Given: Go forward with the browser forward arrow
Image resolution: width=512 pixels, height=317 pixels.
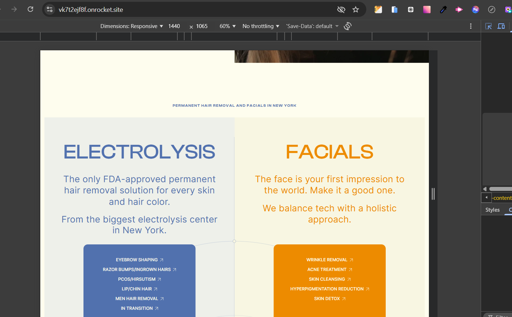Looking at the screenshot, I should (x=14, y=9).
